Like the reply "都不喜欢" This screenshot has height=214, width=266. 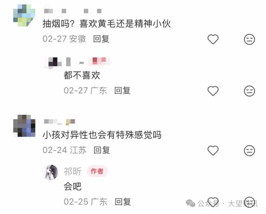click(x=213, y=91)
